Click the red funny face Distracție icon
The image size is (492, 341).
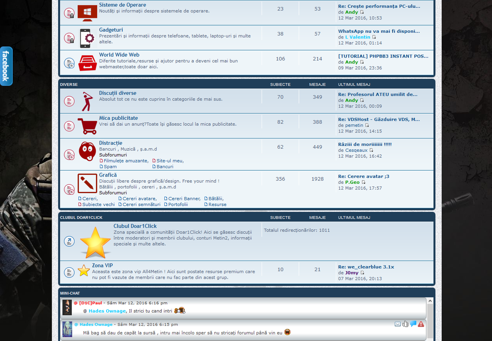click(x=87, y=151)
